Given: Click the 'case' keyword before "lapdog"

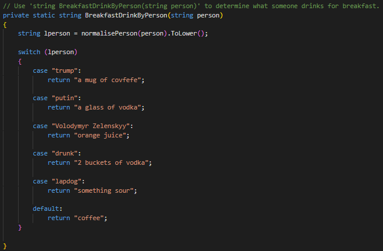Looking at the screenshot, I should click(x=40, y=181).
